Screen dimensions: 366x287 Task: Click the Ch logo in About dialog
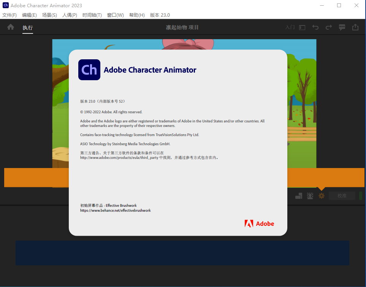click(x=89, y=70)
